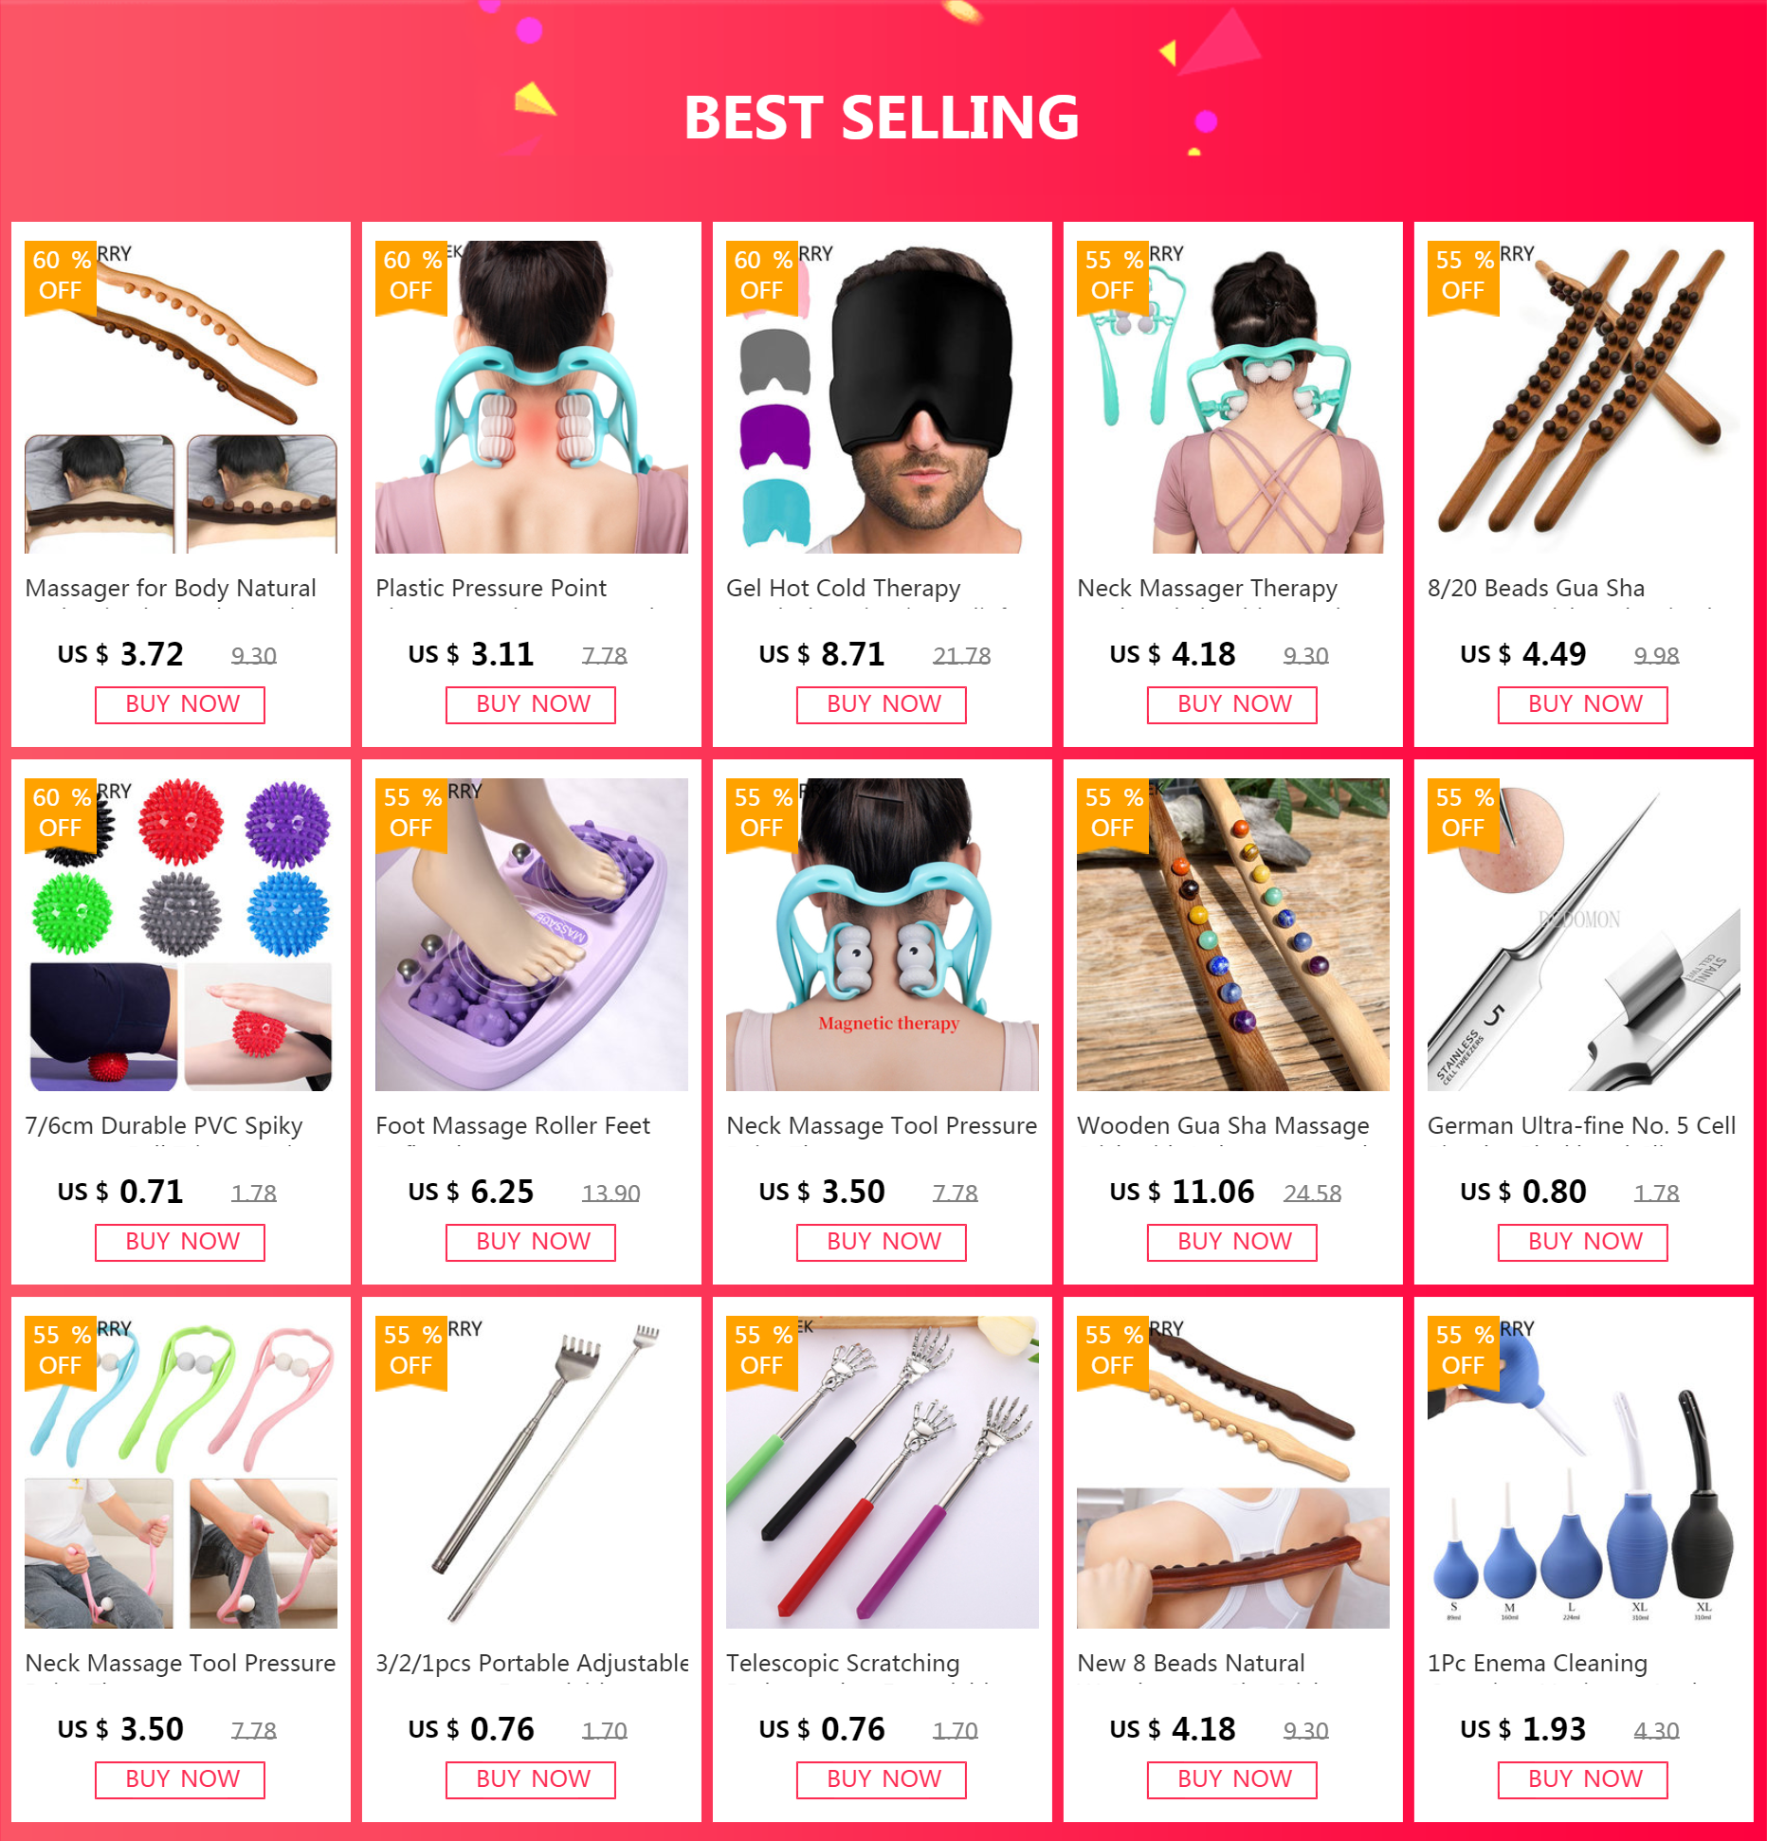
Task: Click the 55% OFF badge on enema bulbs
Action: pyautogui.click(x=1464, y=1350)
